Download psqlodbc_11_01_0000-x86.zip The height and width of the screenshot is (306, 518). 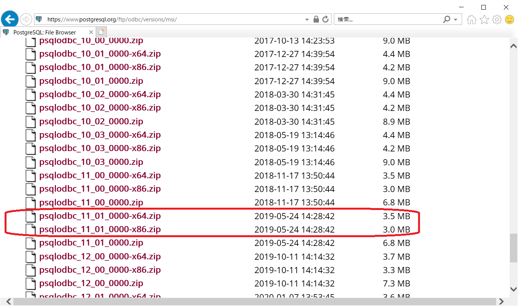[100, 229]
